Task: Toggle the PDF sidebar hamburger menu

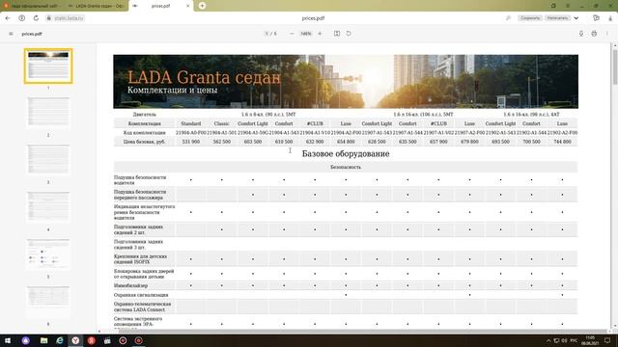Action: coord(11,34)
